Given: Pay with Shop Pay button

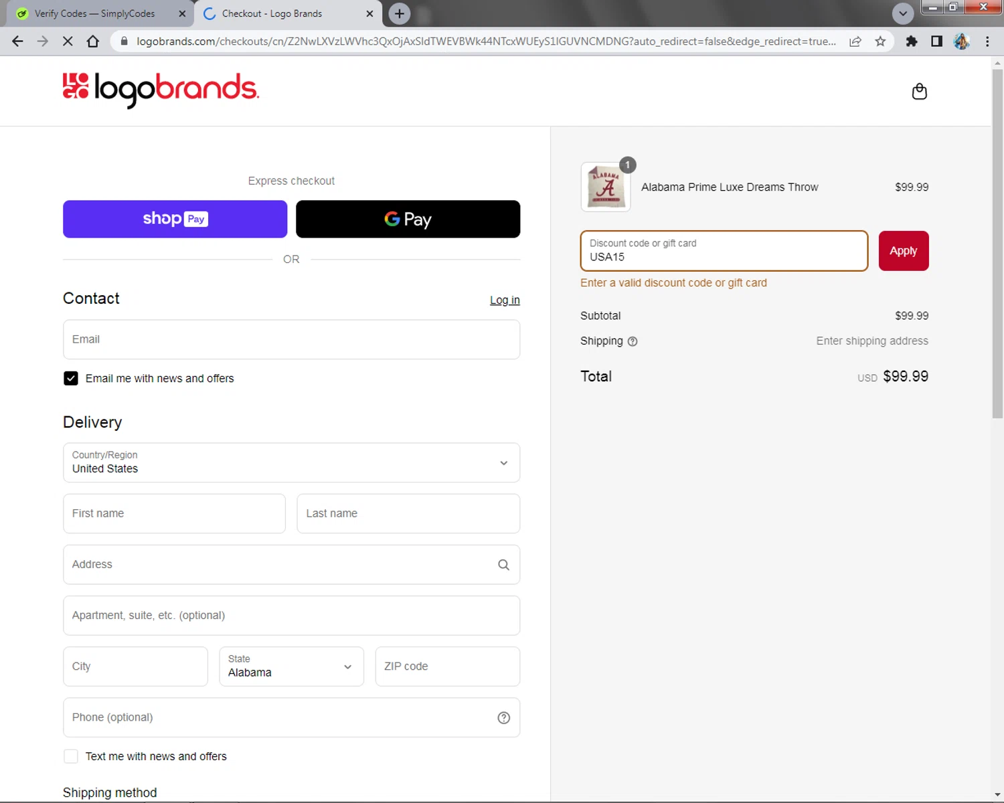Looking at the screenshot, I should (x=175, y=219).
